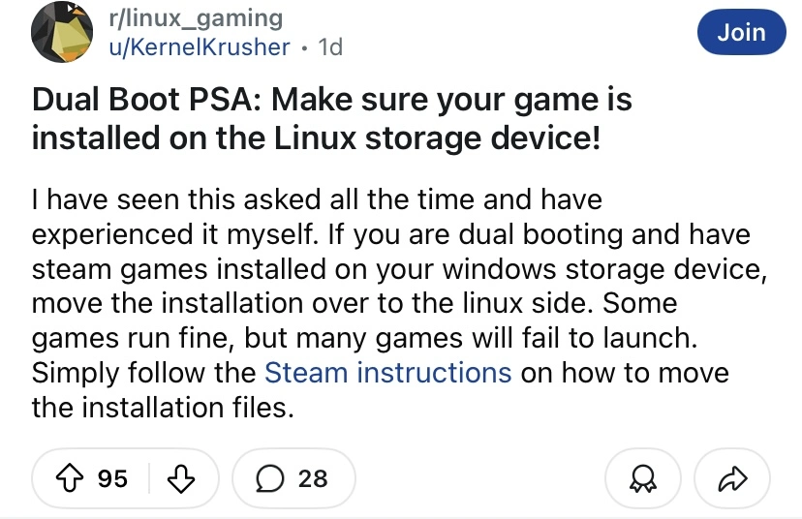The width and height of the screenshot is (802, 519).
Task: Join the r/linux_gaming community
Action: [x=741, y=32]
